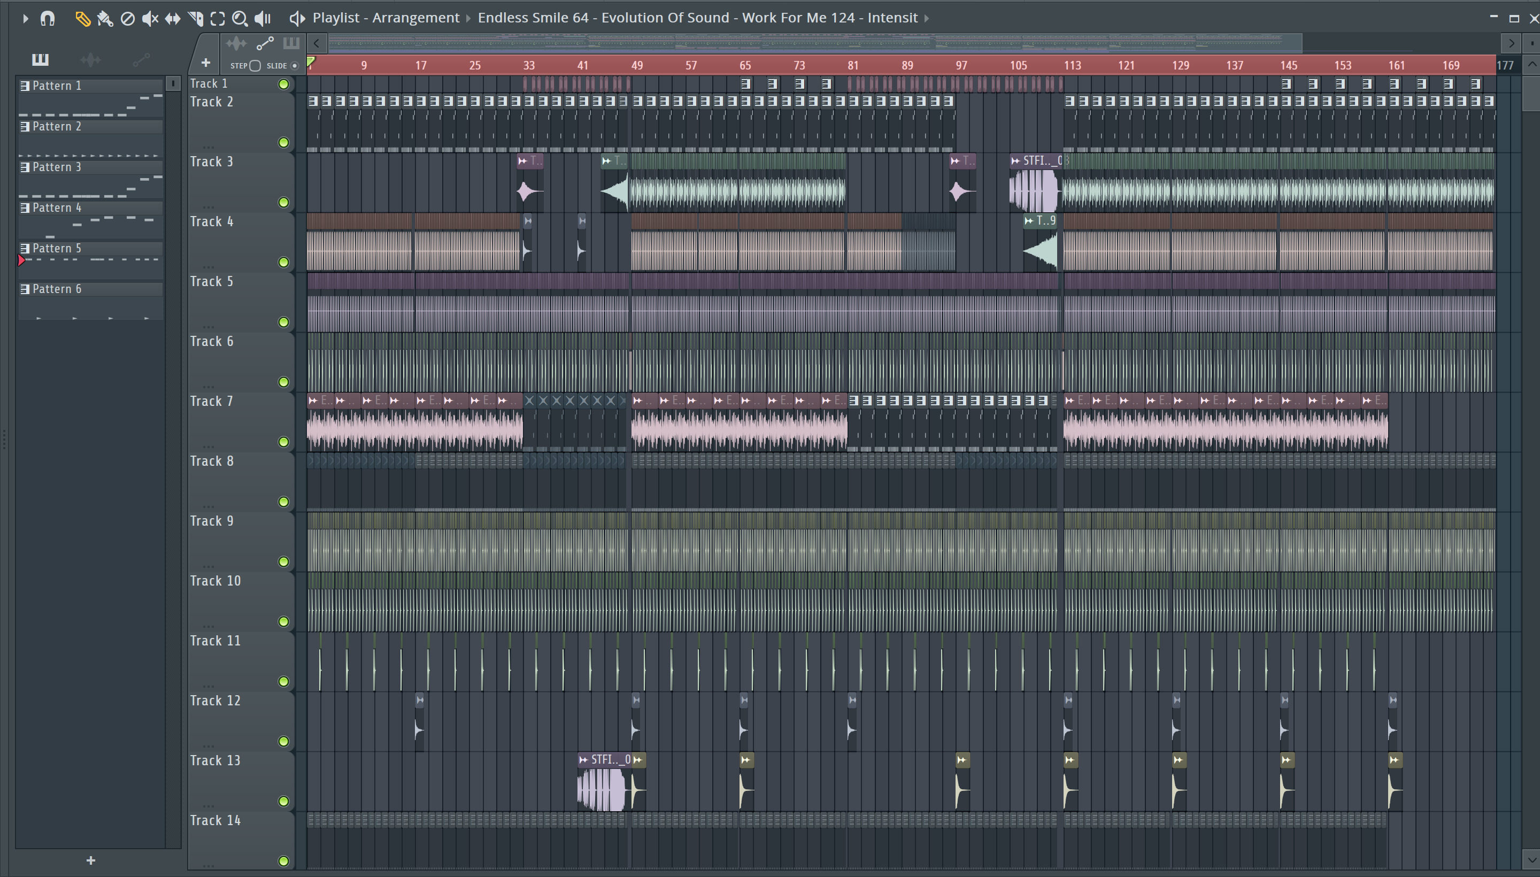Click the Playlist - Arrangement title
Screen dimensions: 1540x877
coord(386,18)
